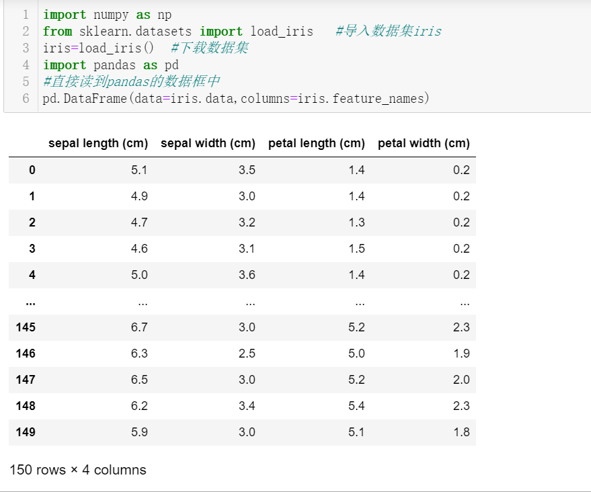Click petal width value 0.2 in row 1
This screenshot has height=492, width=591.
[x=461, y=196]
